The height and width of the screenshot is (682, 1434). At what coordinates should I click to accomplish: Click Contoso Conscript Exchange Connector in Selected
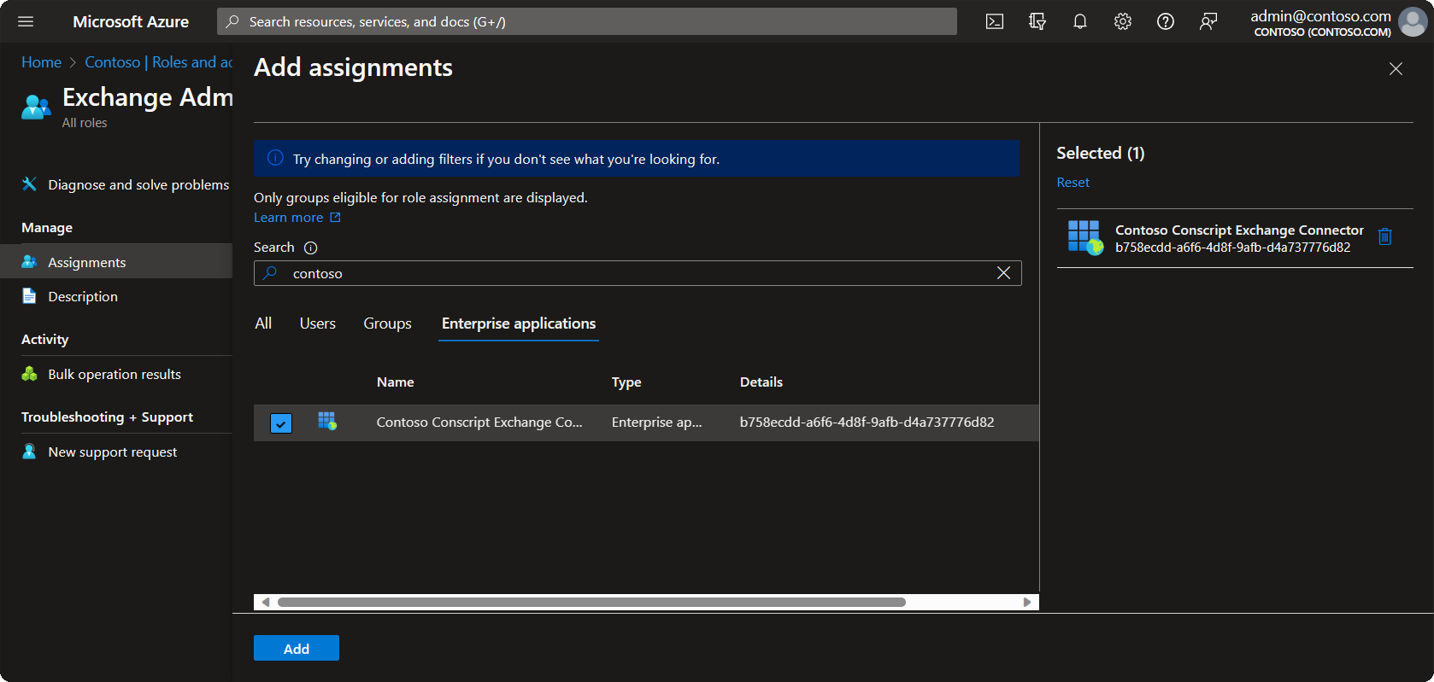1239,230
